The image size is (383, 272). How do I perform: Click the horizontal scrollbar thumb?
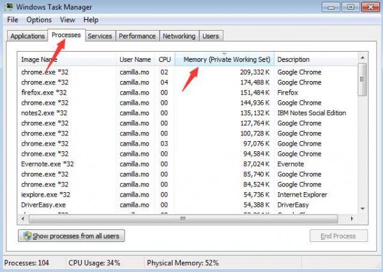182,218
